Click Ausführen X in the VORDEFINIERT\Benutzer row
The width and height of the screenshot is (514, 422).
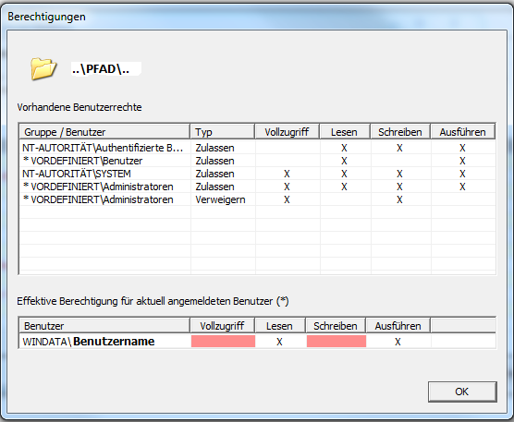(462, 161)
